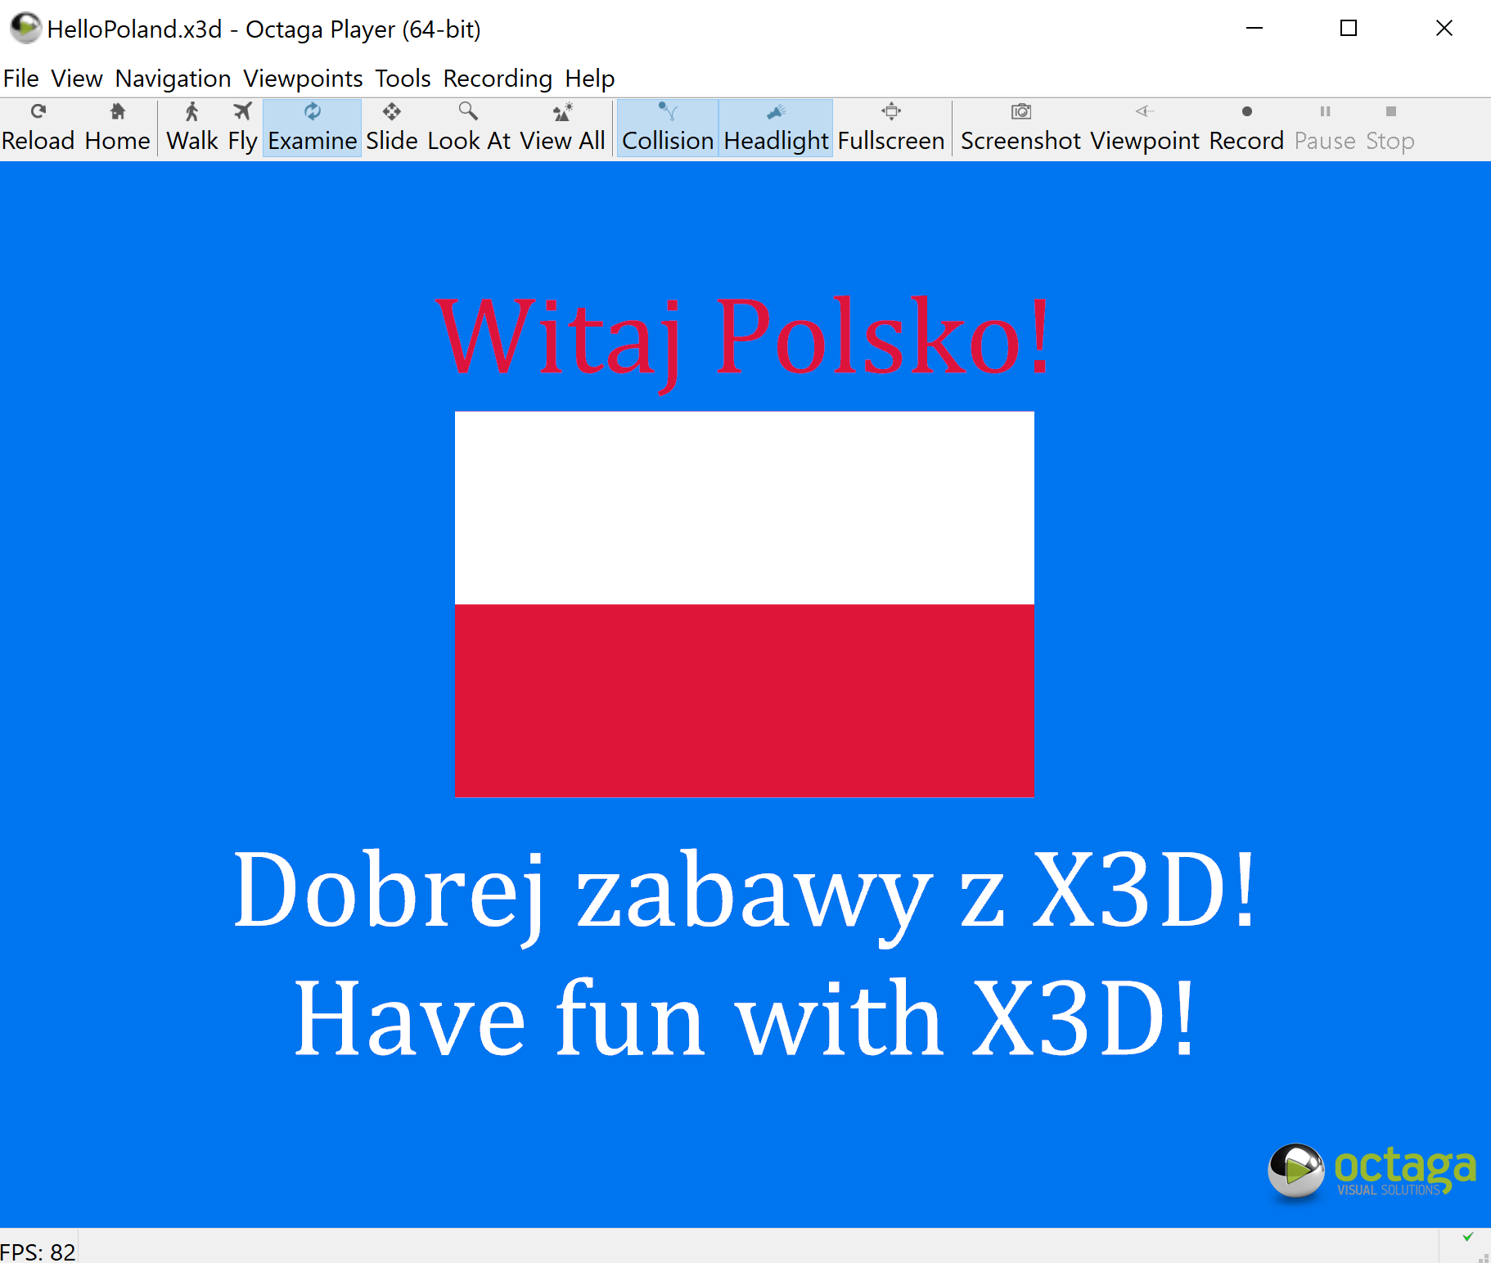Enter Fullscreen mode from toolbar
1491x1263 pixels.
[891, 128]
